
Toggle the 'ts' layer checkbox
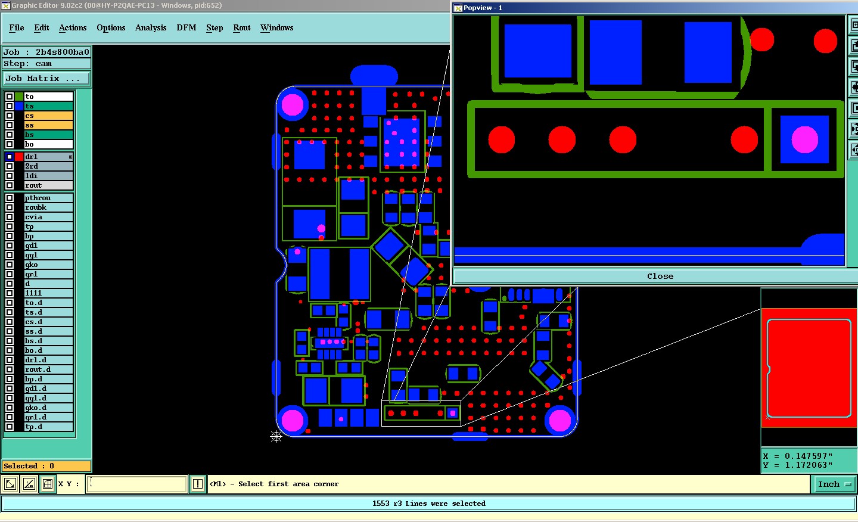point(10,106)
